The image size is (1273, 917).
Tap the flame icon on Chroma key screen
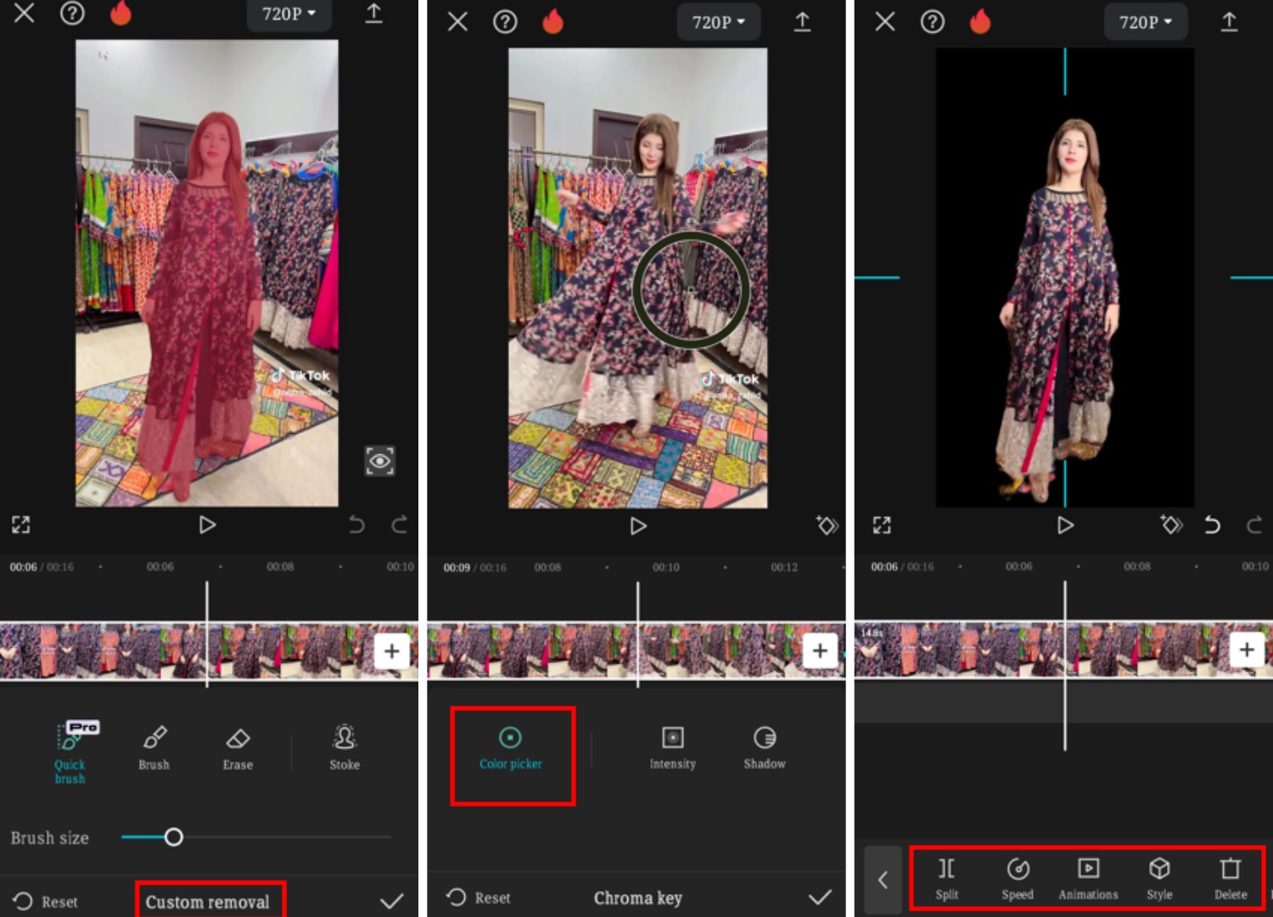pos(553,20)
